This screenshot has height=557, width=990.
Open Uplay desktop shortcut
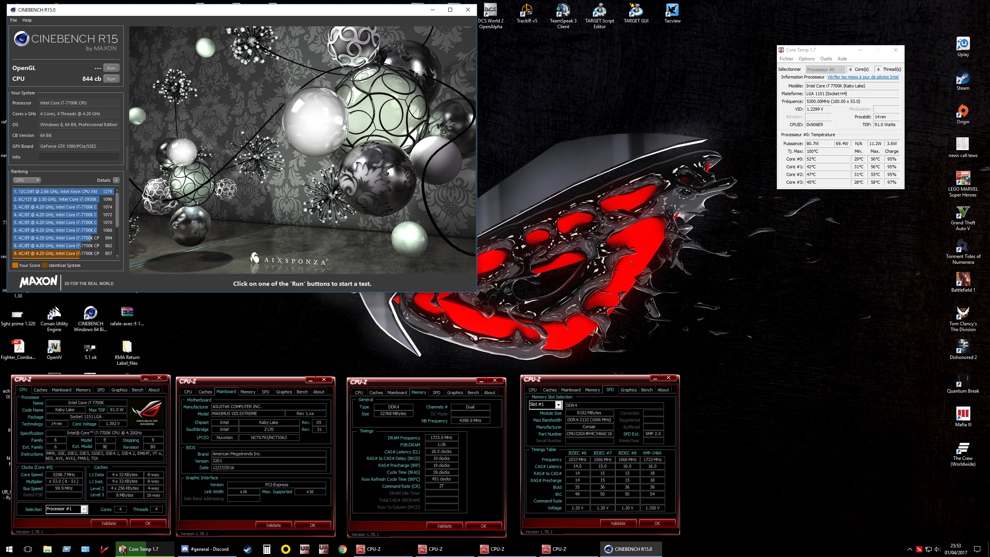click(x=963, y=47)
